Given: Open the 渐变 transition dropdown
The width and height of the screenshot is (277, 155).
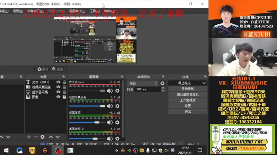Looking at the screenshot, I should (143, 83).
